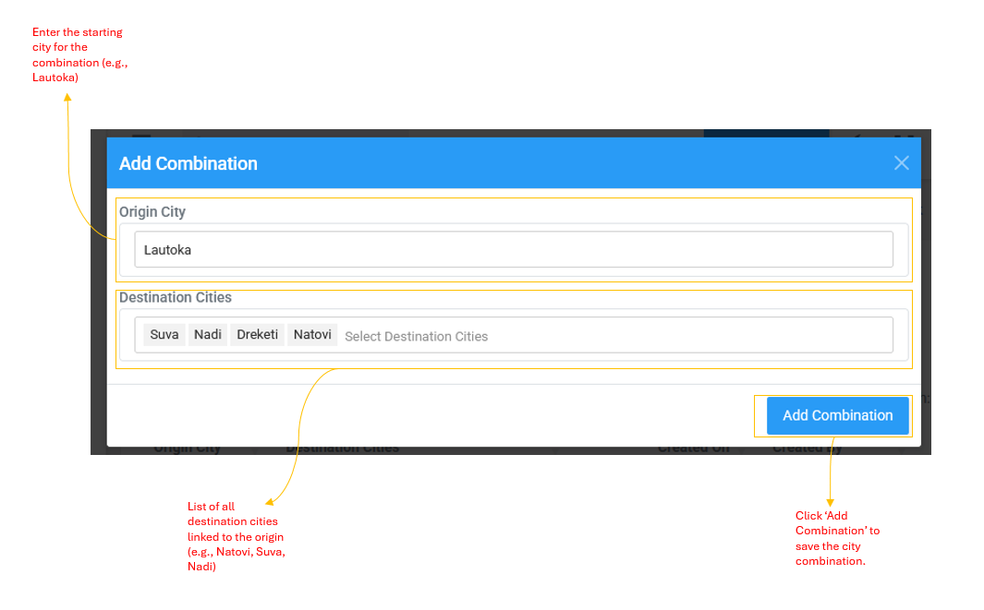Select the Suva destination tag

click(164, 335)
